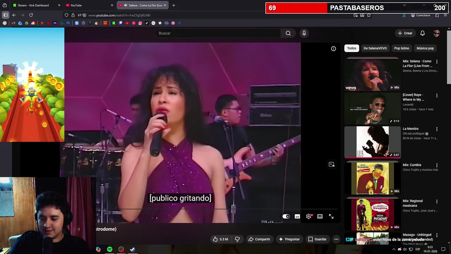This screenshot has width=451, height=254.
Task: Pop out the video miniplayer icon
Action: pos(331,164)
